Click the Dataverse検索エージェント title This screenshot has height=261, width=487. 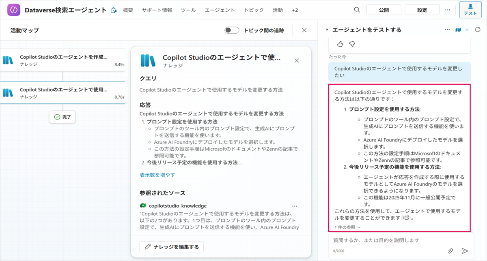pyautogui.click(x=65, y=10)
